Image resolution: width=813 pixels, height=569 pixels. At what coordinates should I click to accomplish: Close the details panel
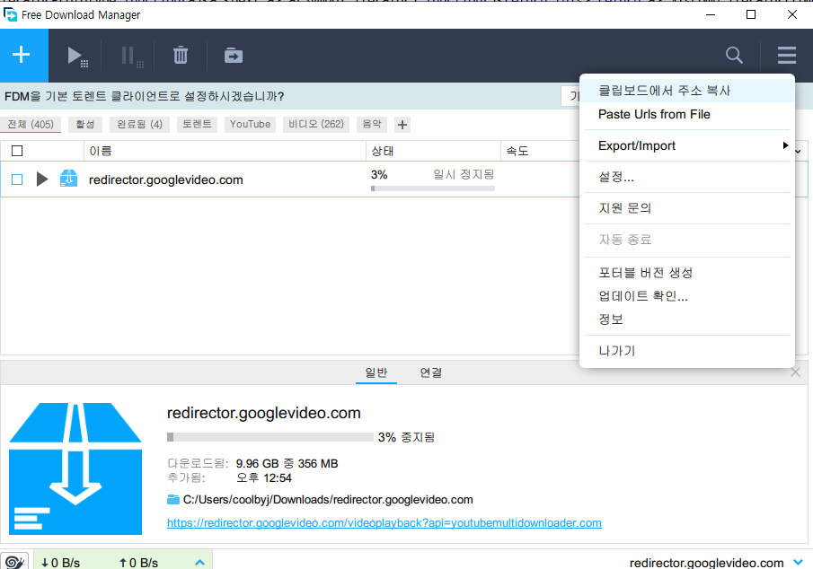pos(795,372)
